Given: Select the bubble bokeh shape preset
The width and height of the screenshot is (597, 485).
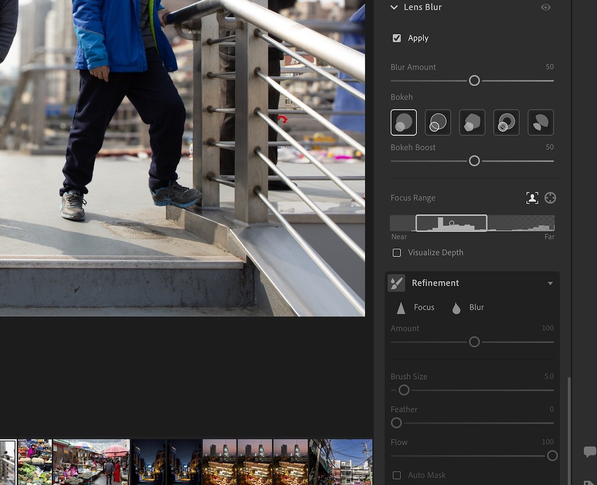Looking at the screenshot, I should coord(438,122).
